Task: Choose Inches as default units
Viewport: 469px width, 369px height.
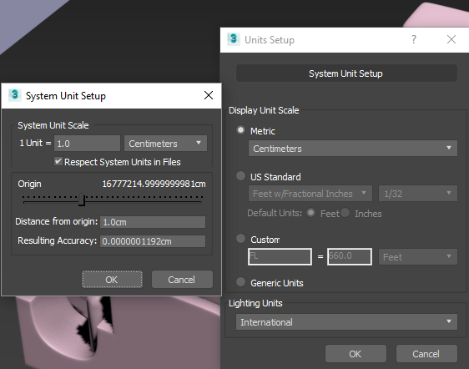Action: (x=345, y=213)
